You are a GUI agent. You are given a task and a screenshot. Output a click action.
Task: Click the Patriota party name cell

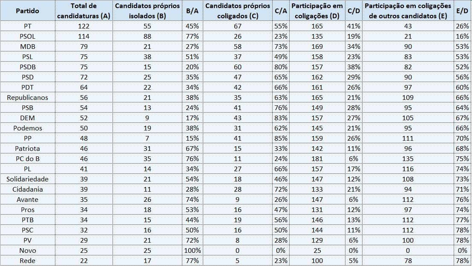point(28,148)
